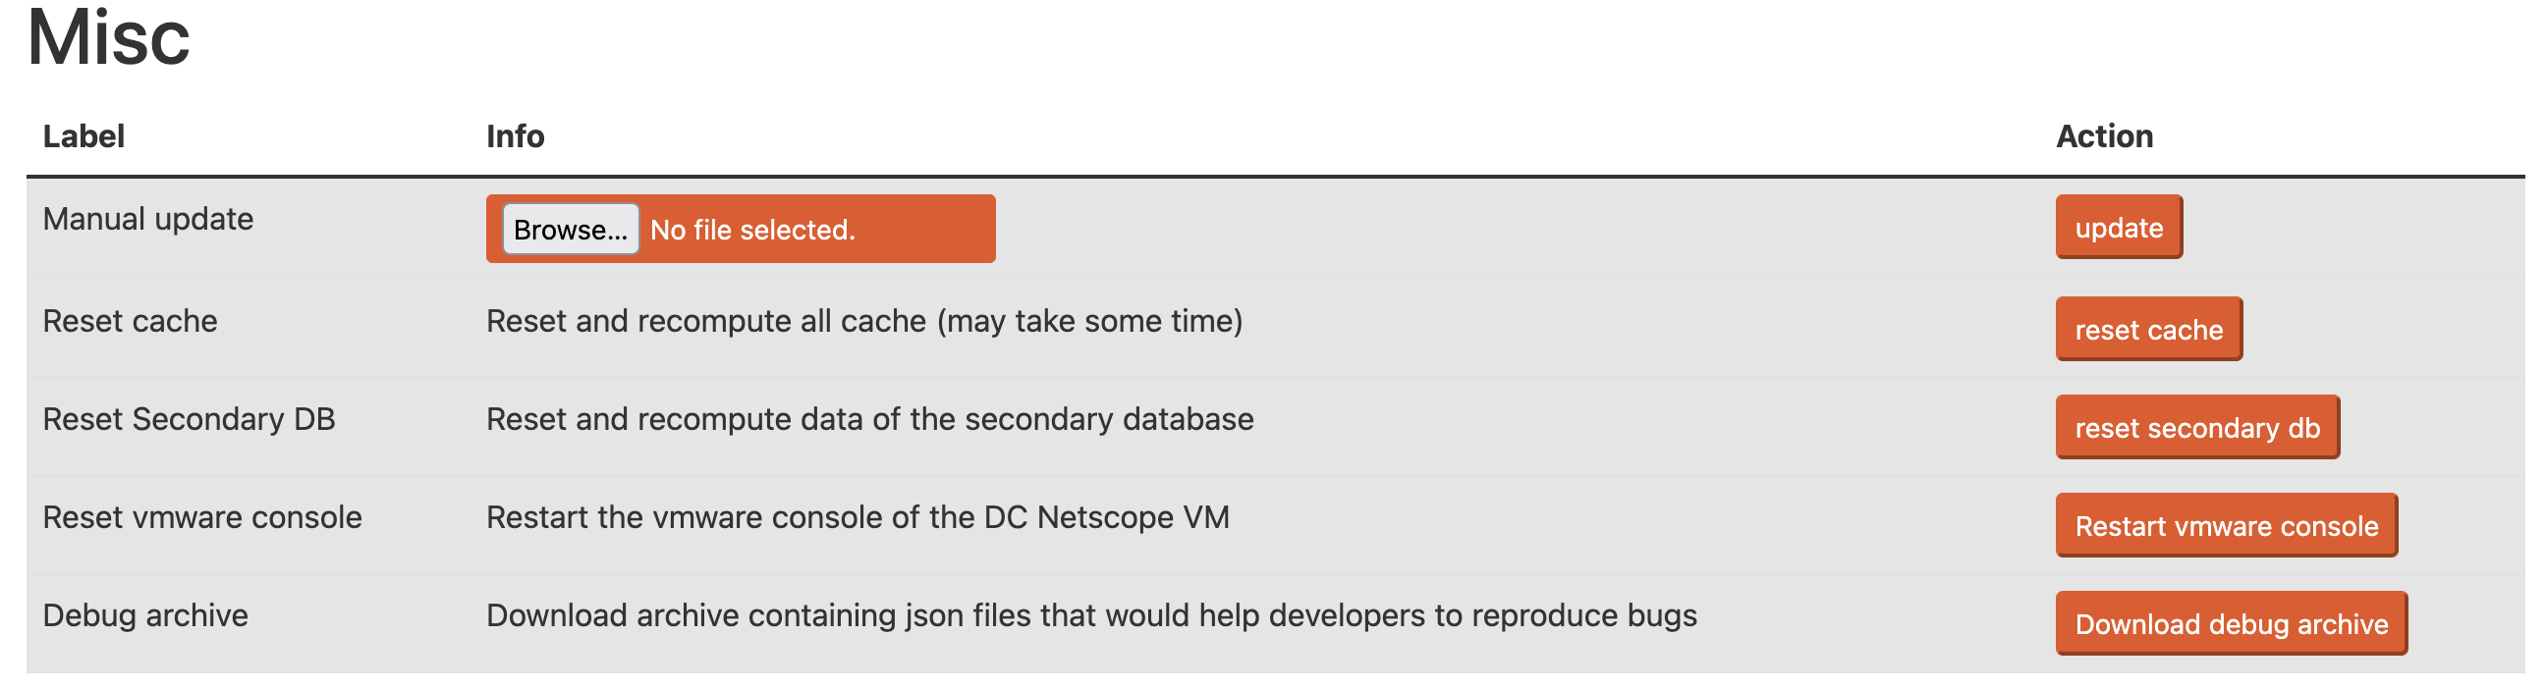2546x689 pixels.
Task: Select the Reset cache row label
Action: pos(131,321)
